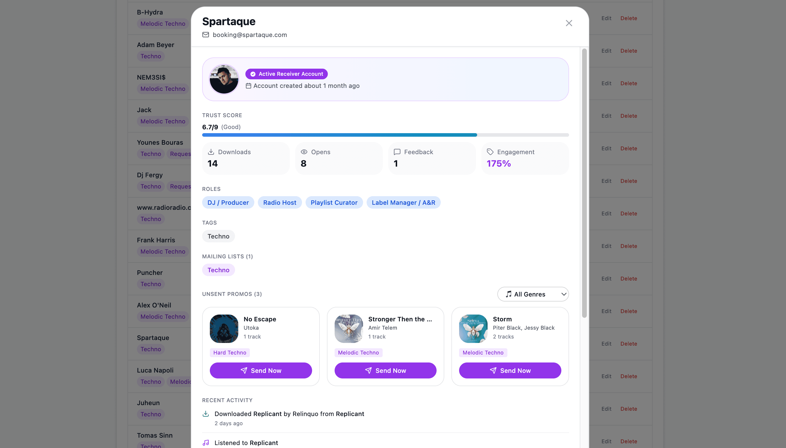The width and height of the screenshot is (786, 448).
Task: Click the email envelope icon
Action: 205,35
